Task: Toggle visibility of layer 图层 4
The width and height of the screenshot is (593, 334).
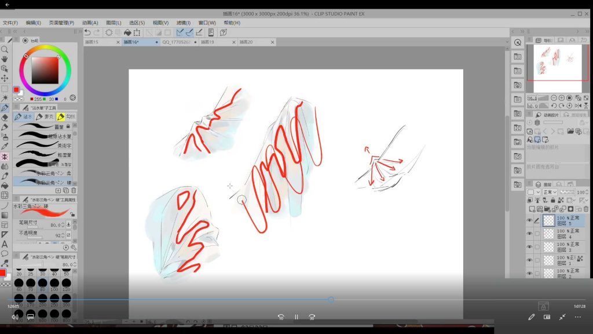Action: click(529, 234)
